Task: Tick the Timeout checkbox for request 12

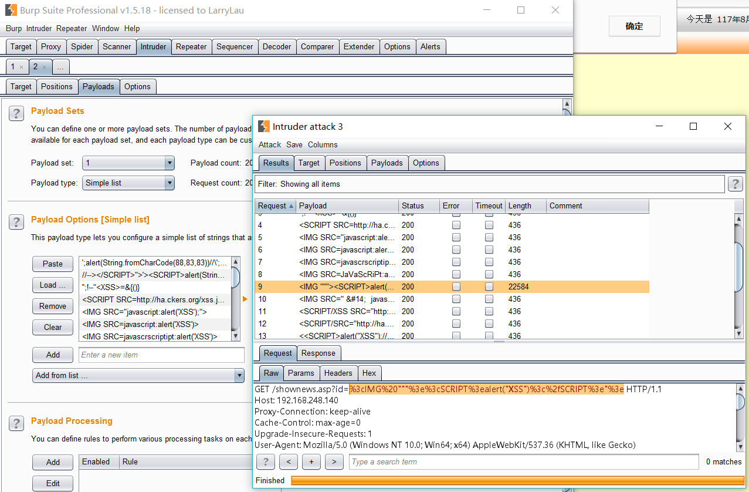Action: (489, 323)
